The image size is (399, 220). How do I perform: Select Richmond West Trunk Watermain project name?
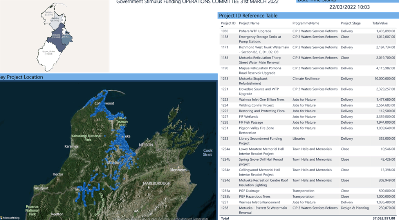264,50
